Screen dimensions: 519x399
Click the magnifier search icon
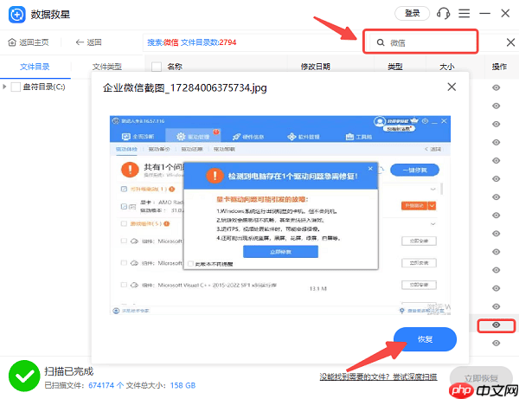tap(381, 42)
